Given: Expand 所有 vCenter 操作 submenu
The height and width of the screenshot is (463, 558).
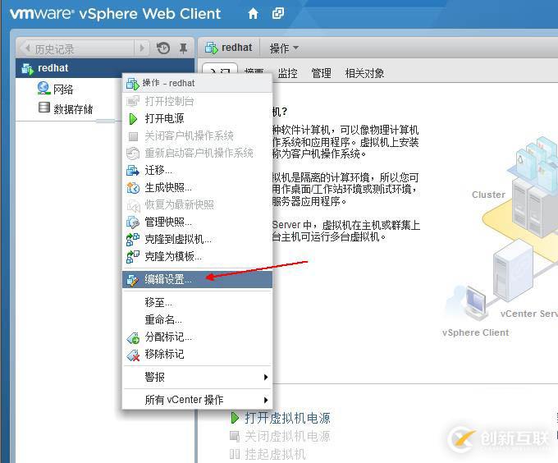Looking at the screenshot, I should coord(198,400).
